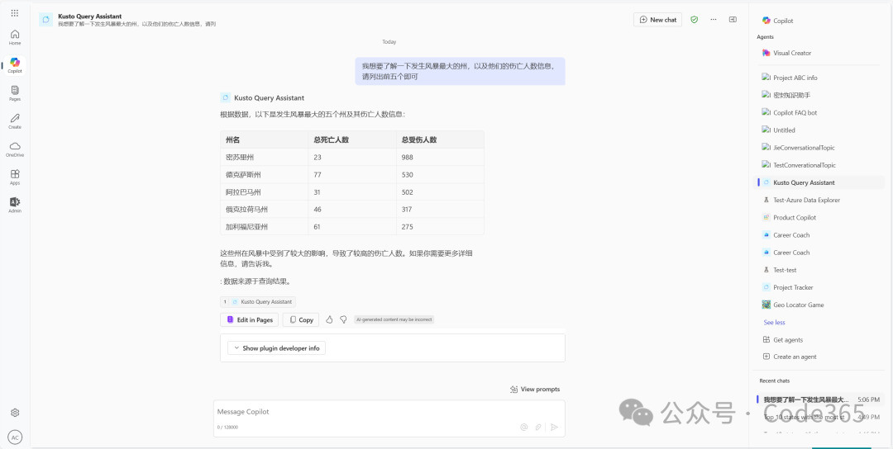Open Pages in the left rail
The width and height of the screenshot is (893, 449).
click(15, 92)
